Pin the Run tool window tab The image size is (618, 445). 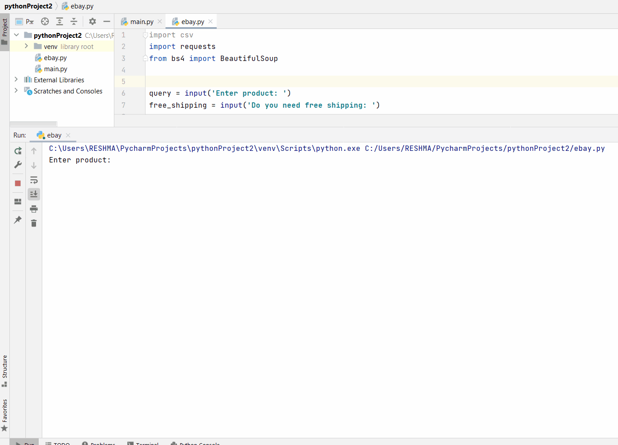(x=17, y=219)
